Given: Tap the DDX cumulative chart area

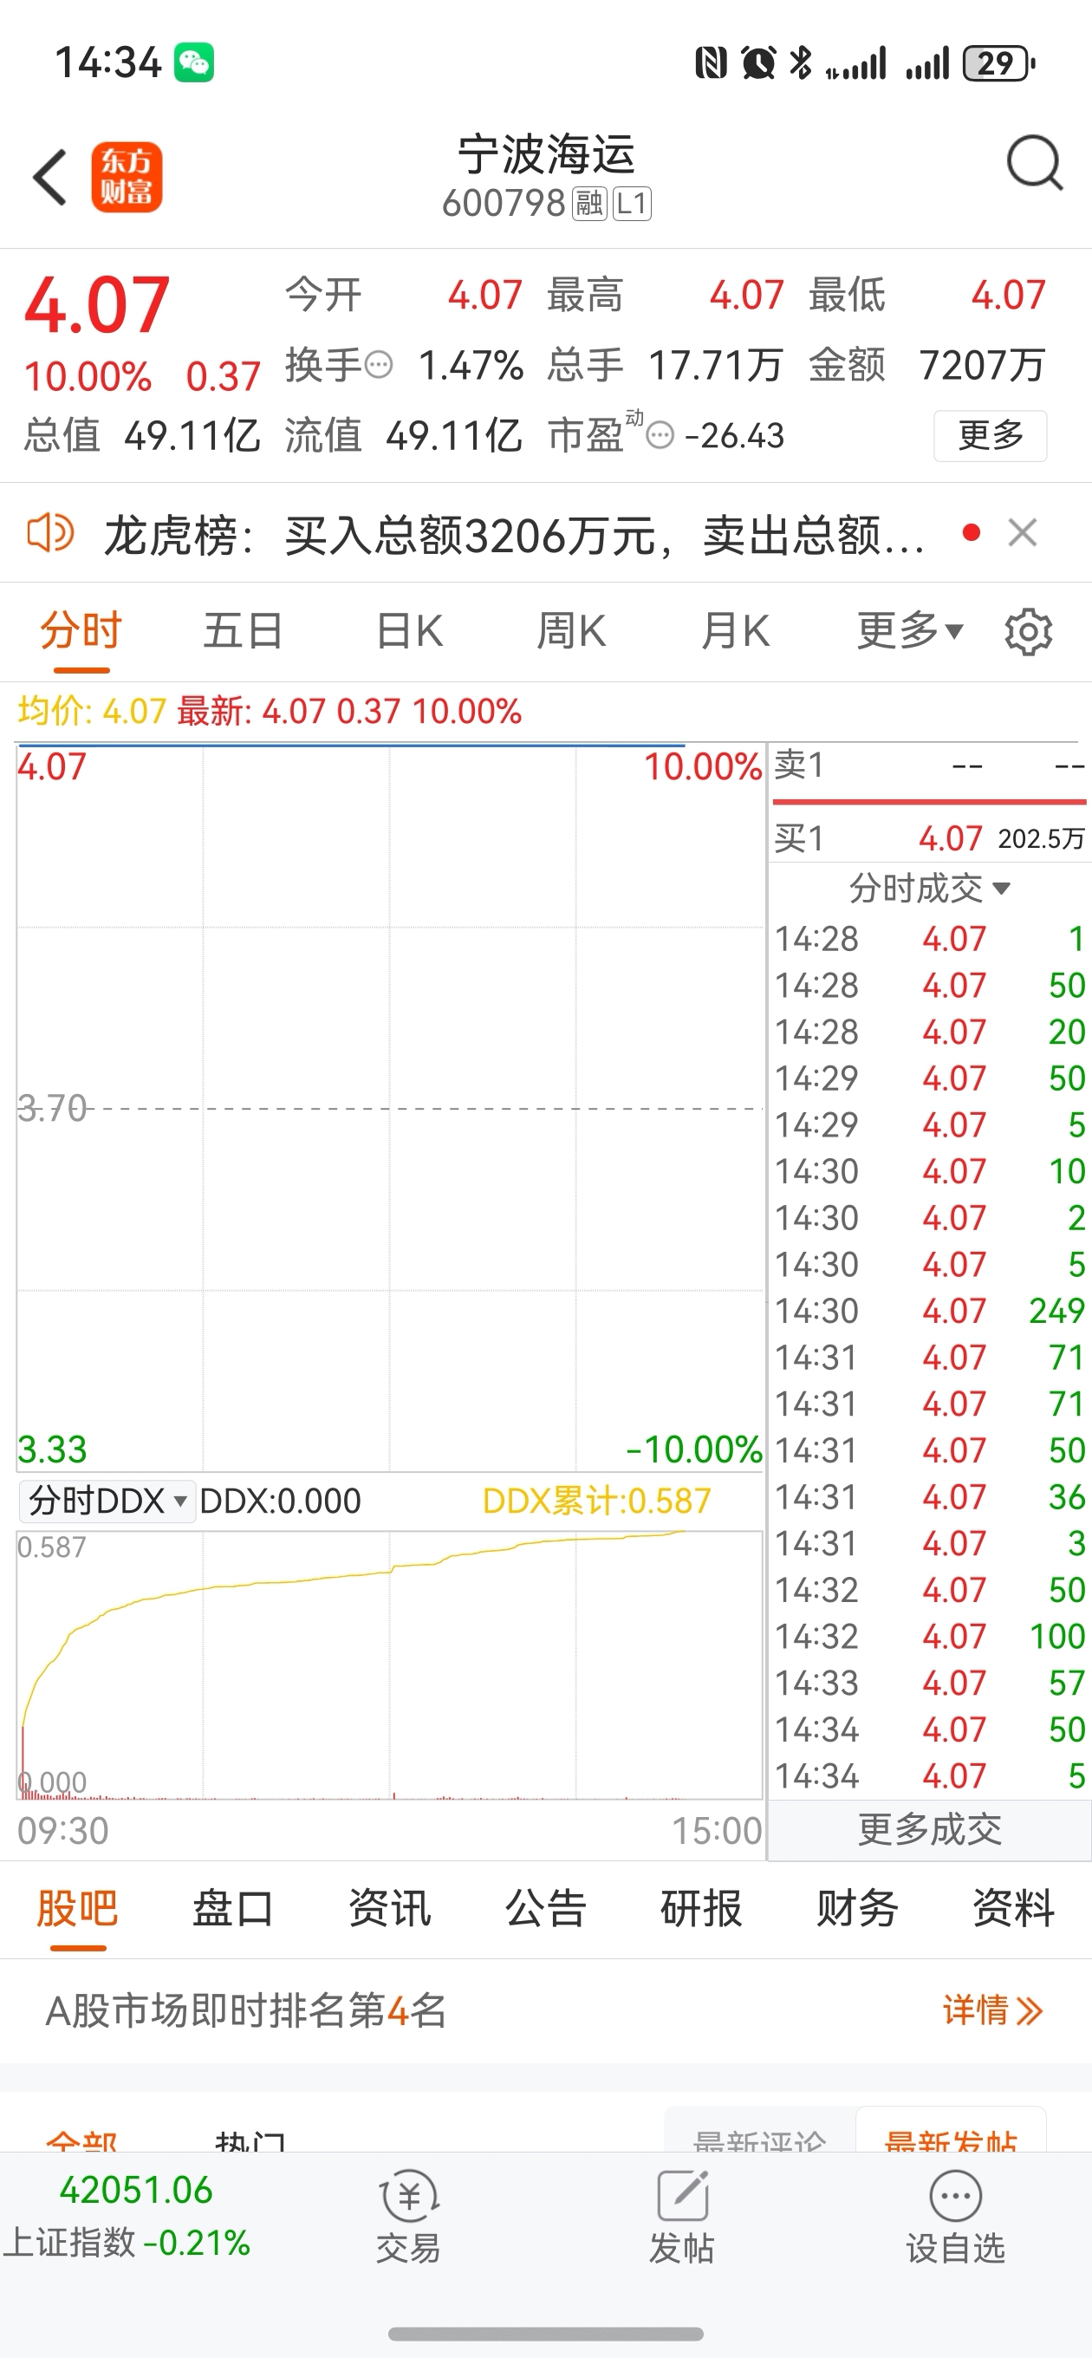Looking at the screenshot, I should (x=390, y=1664).
